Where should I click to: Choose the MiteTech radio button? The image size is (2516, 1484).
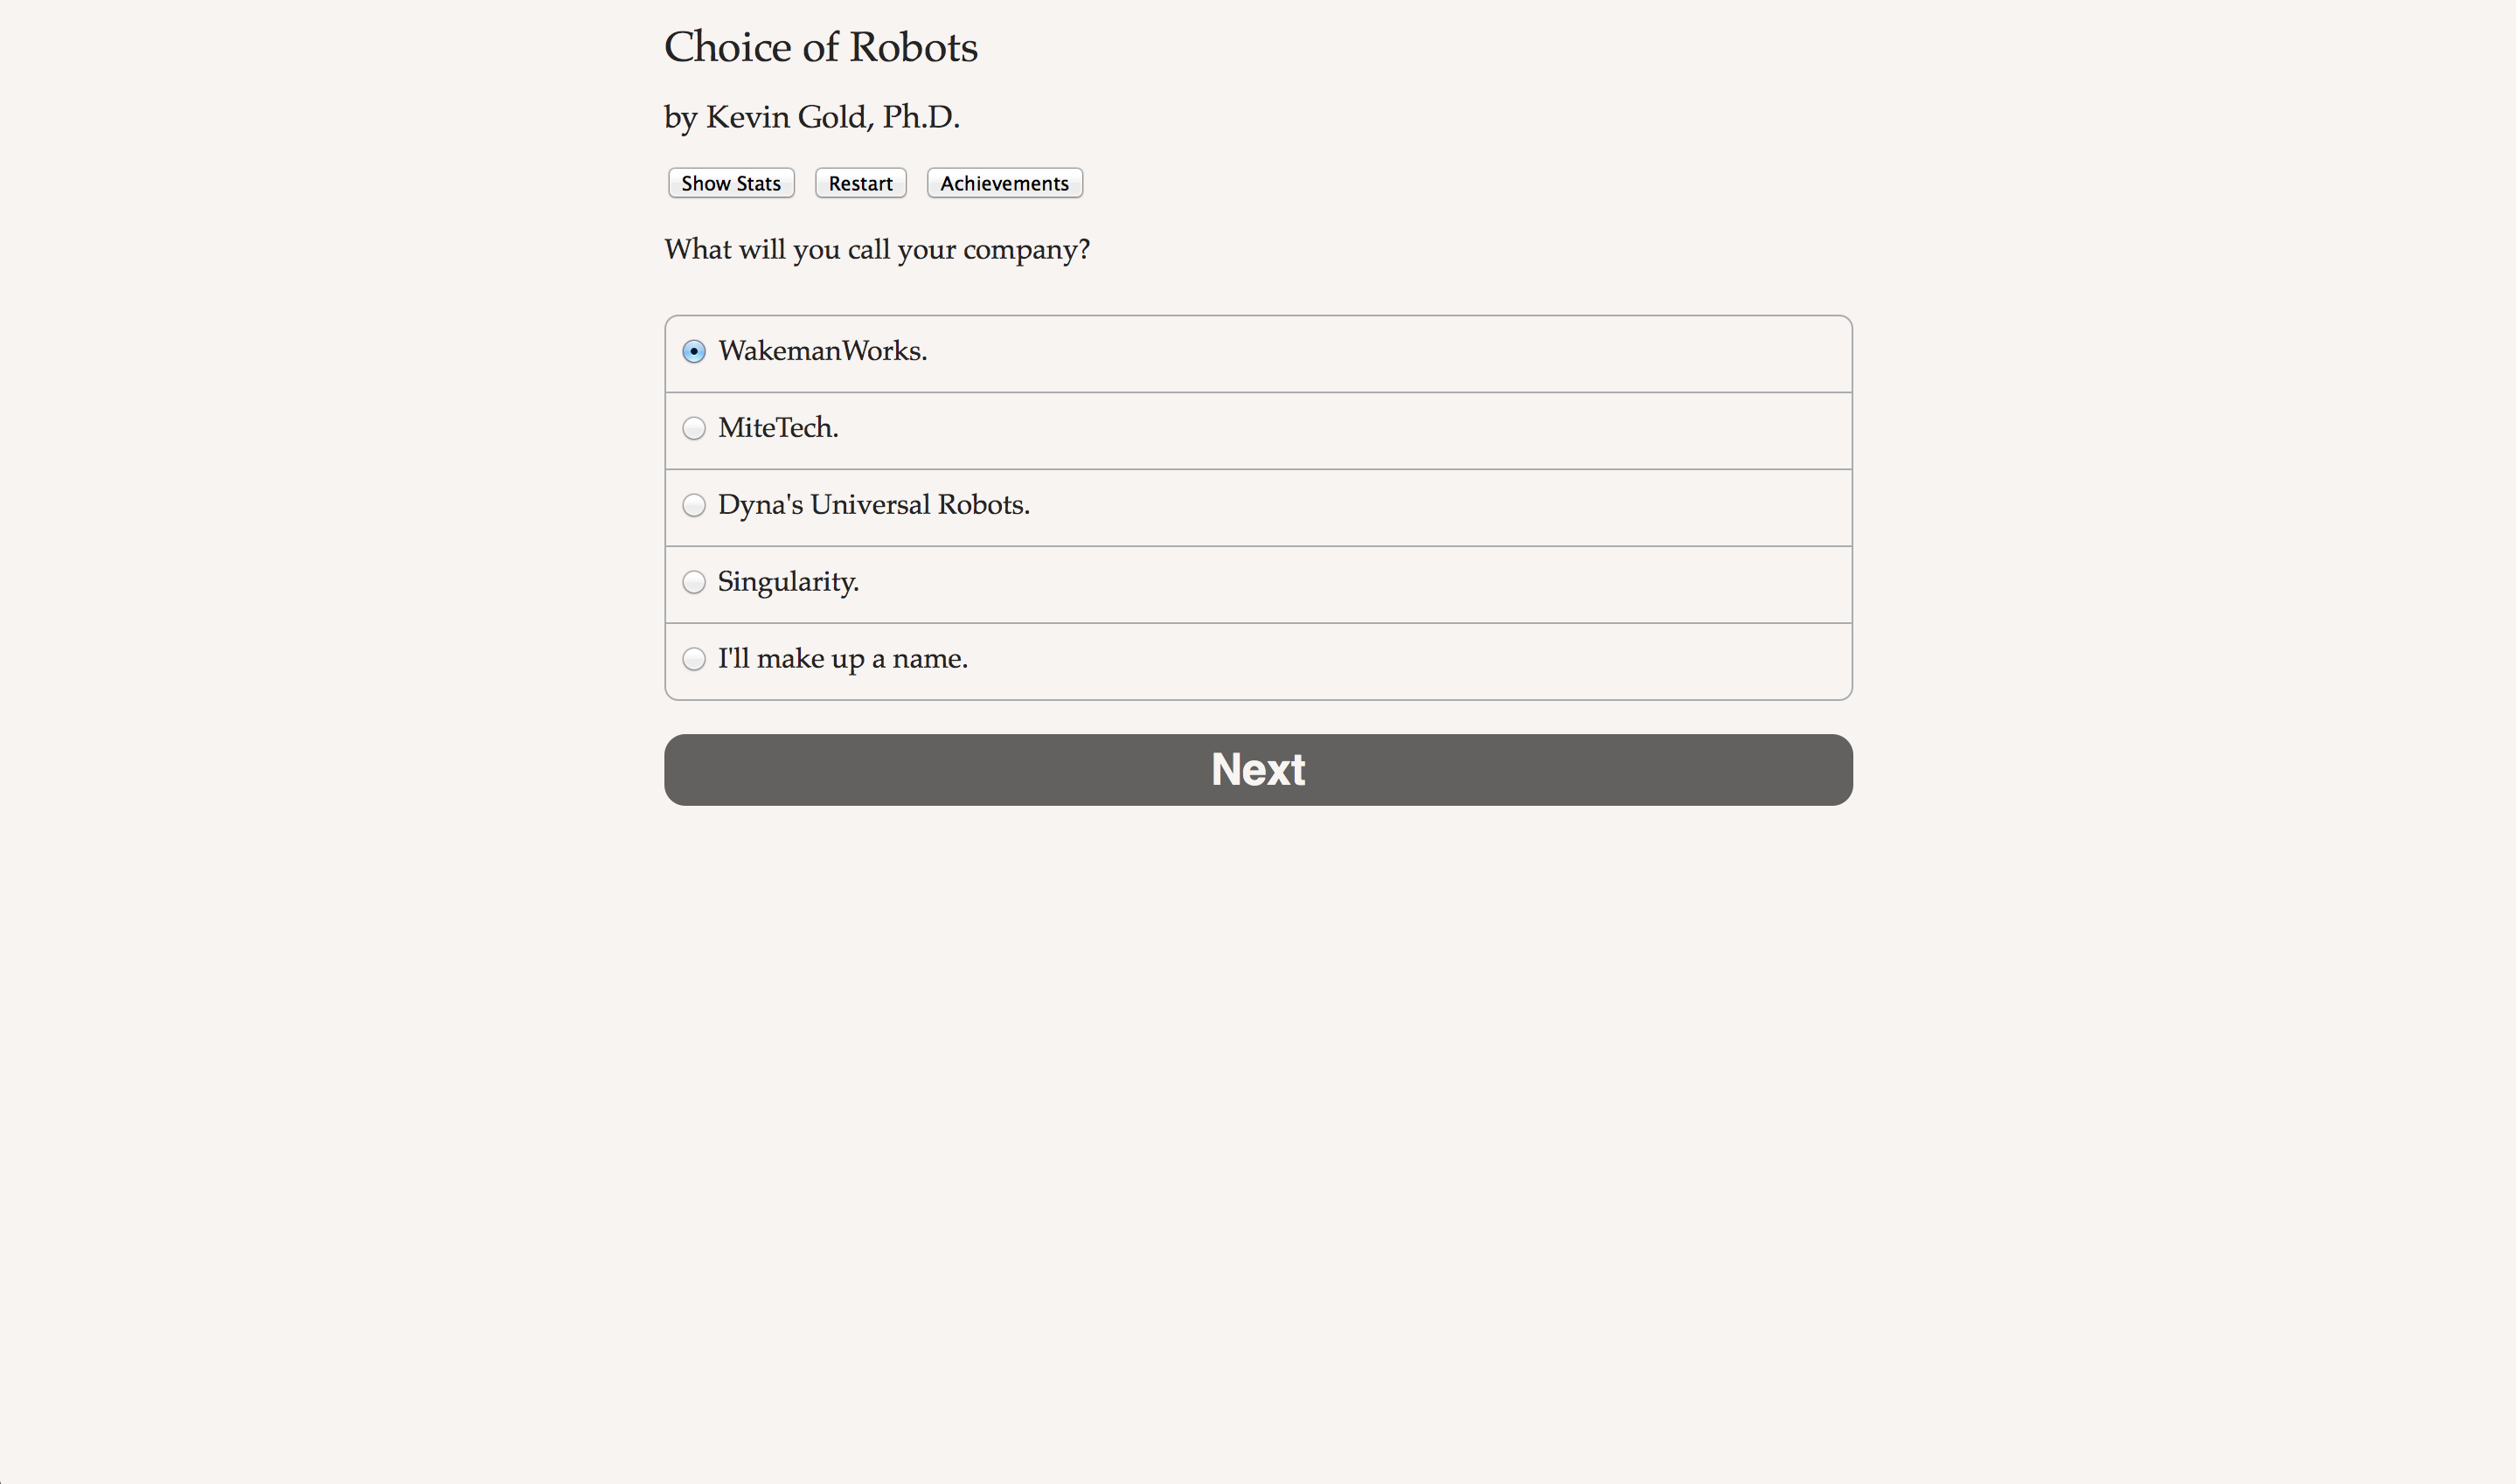[694, 429]
